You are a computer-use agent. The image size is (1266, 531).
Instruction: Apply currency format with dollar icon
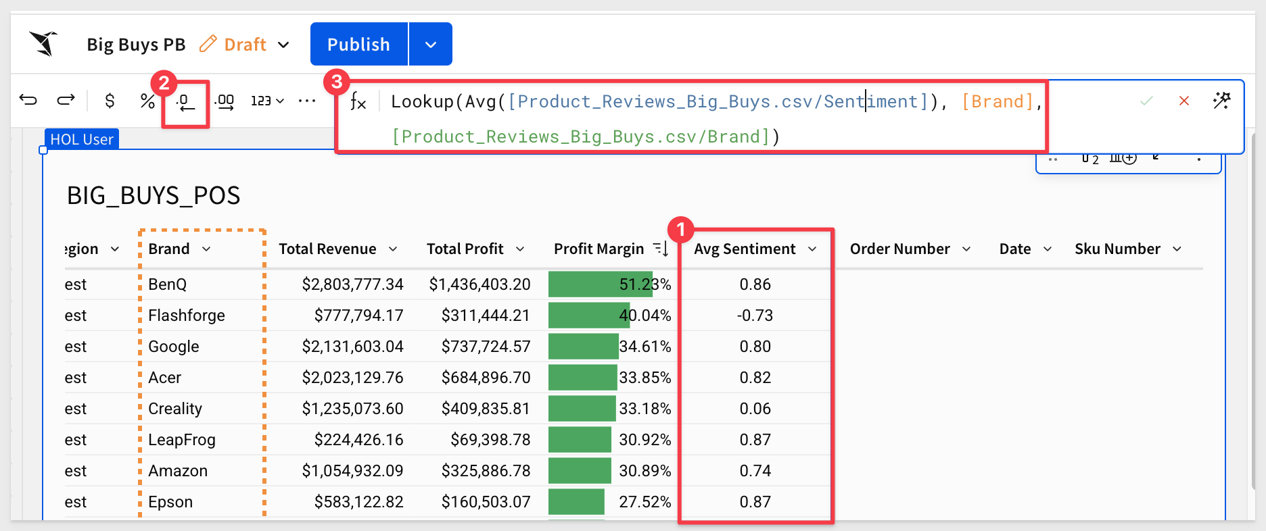(110, 101)
